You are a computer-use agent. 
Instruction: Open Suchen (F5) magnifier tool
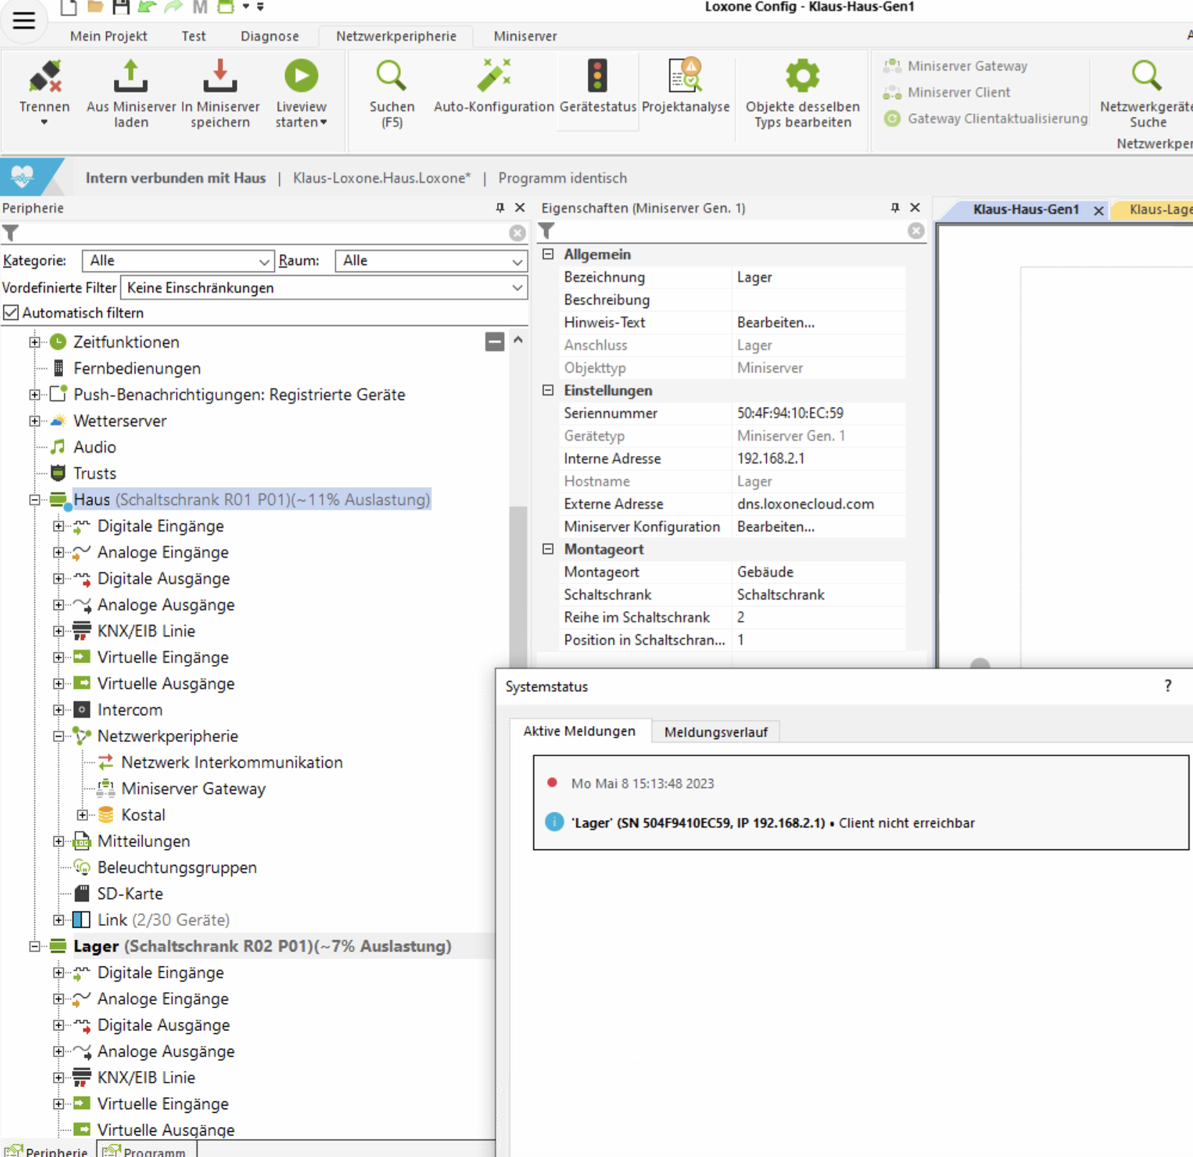392,77
